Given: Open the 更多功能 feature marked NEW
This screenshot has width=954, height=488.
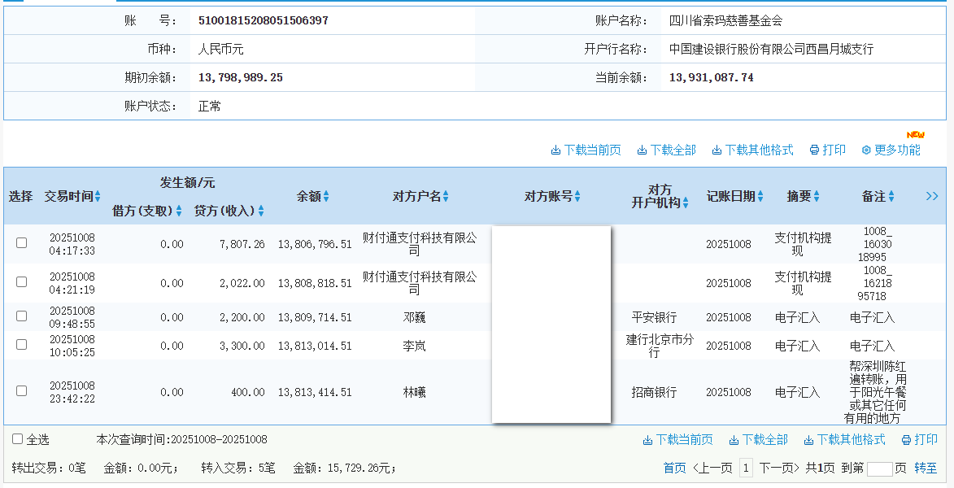Looking at the screenshot, I should coord(891,150).
